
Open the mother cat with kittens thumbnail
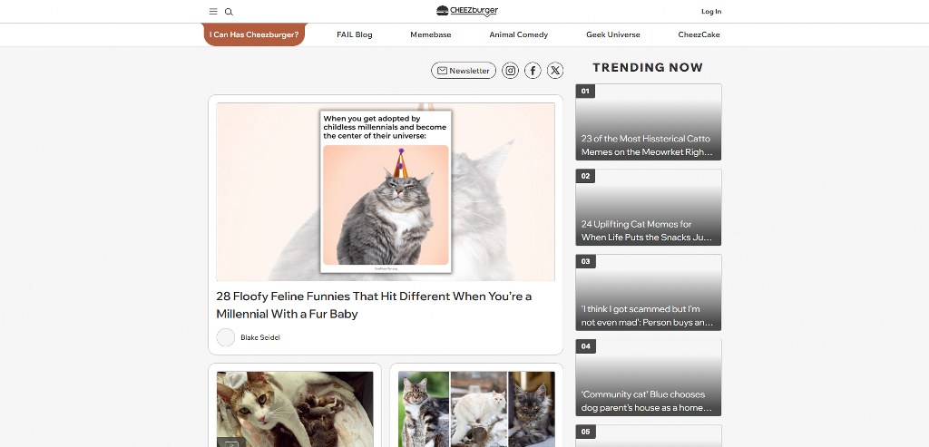(295, 409)
